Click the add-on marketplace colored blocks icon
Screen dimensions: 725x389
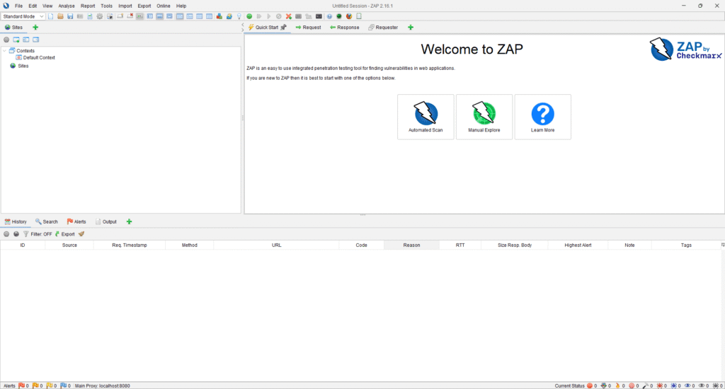(219, 16)
